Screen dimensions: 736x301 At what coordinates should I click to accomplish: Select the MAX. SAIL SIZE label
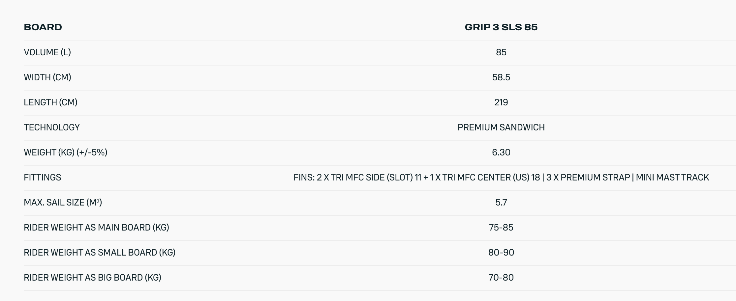coord(63,203)
